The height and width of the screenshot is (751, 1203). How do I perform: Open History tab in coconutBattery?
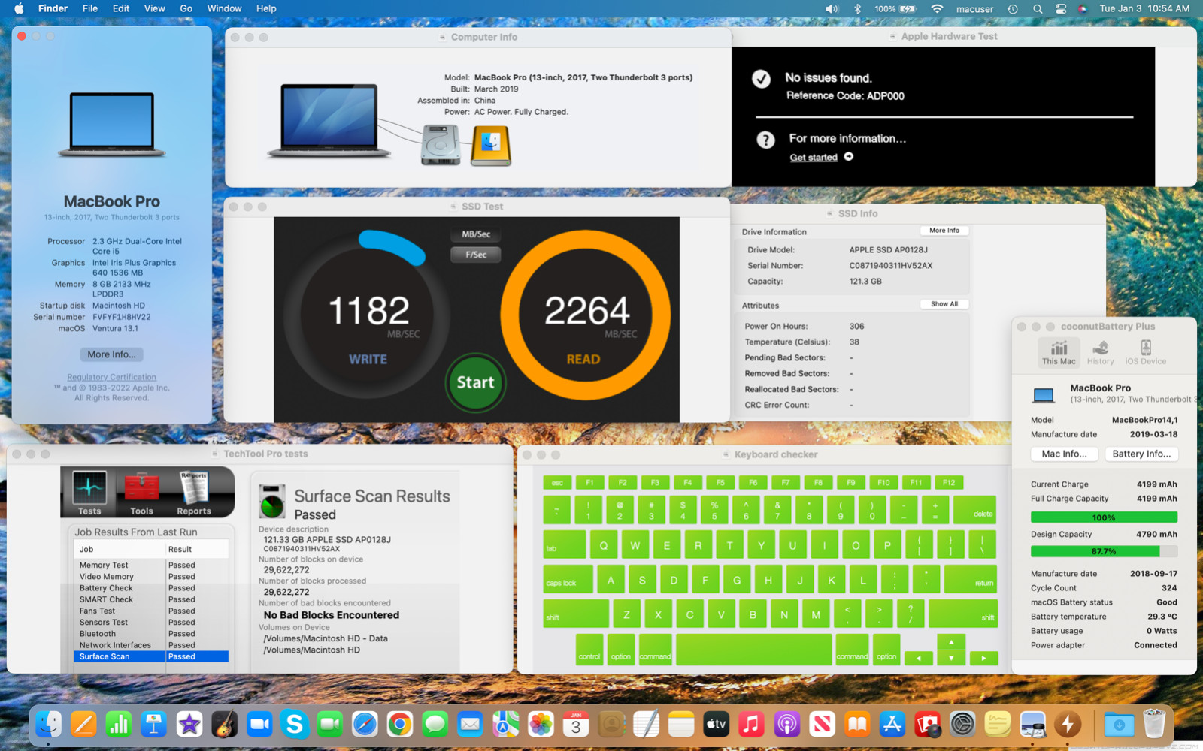pos(1100,352)
